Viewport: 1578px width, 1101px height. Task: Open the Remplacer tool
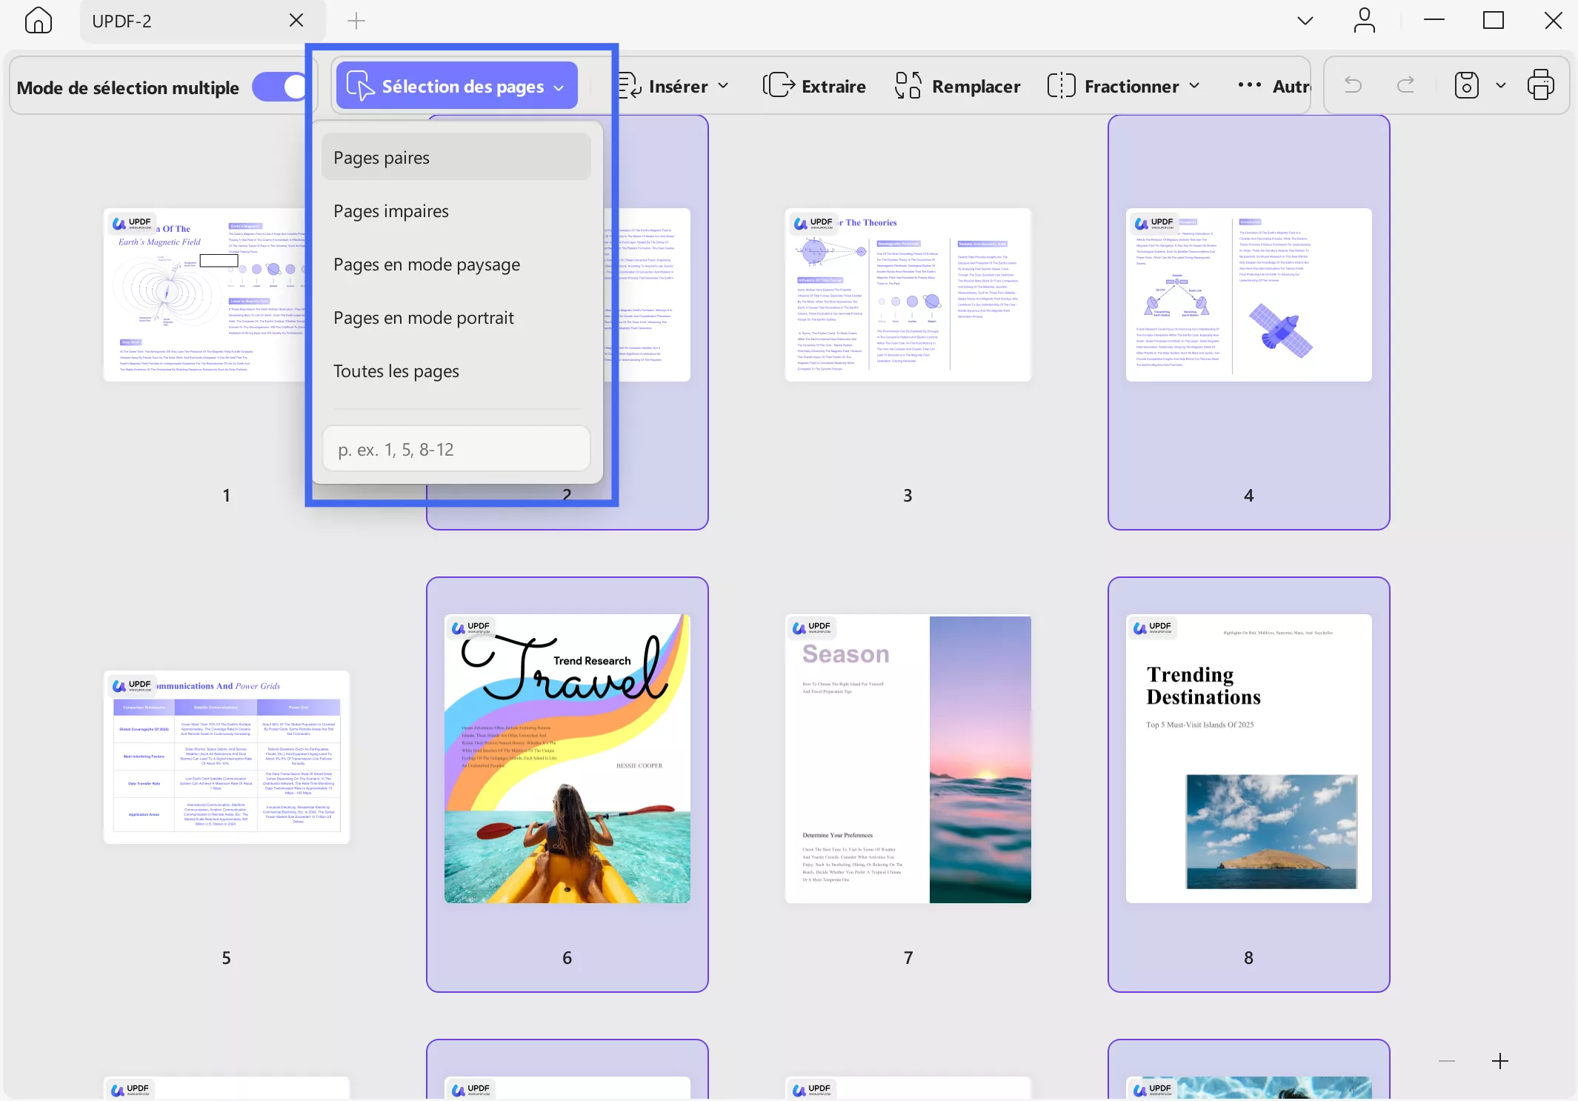pyautogui.click(x=956, y=85)
